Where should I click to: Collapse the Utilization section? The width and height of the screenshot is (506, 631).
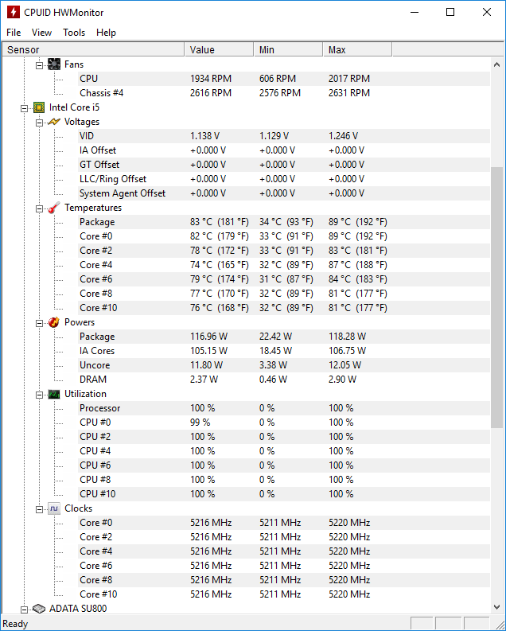click(x=39, y=395)
